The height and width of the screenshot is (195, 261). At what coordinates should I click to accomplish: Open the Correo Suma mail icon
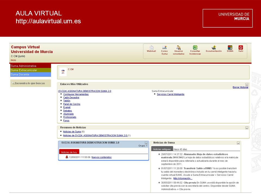coord(164,47)
